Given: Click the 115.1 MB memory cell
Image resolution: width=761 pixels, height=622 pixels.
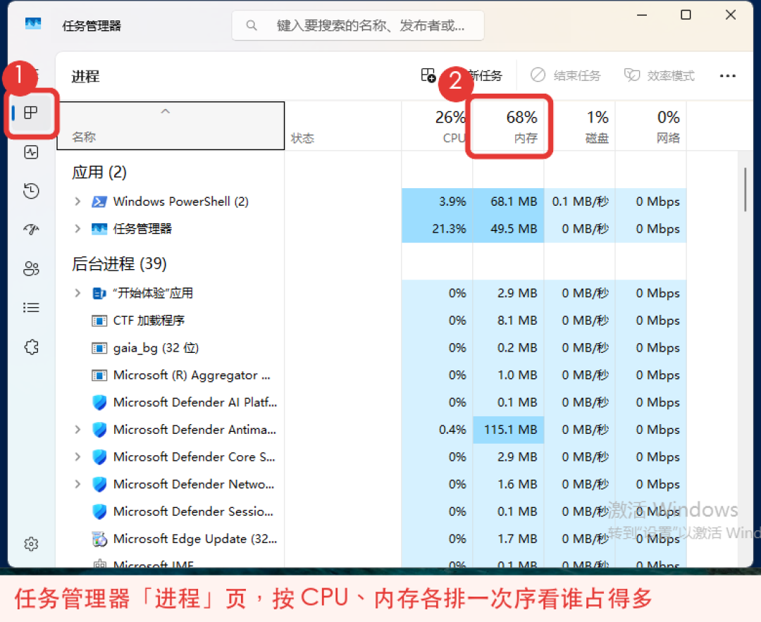Looking at the screenshot, I should coord(508,430).
